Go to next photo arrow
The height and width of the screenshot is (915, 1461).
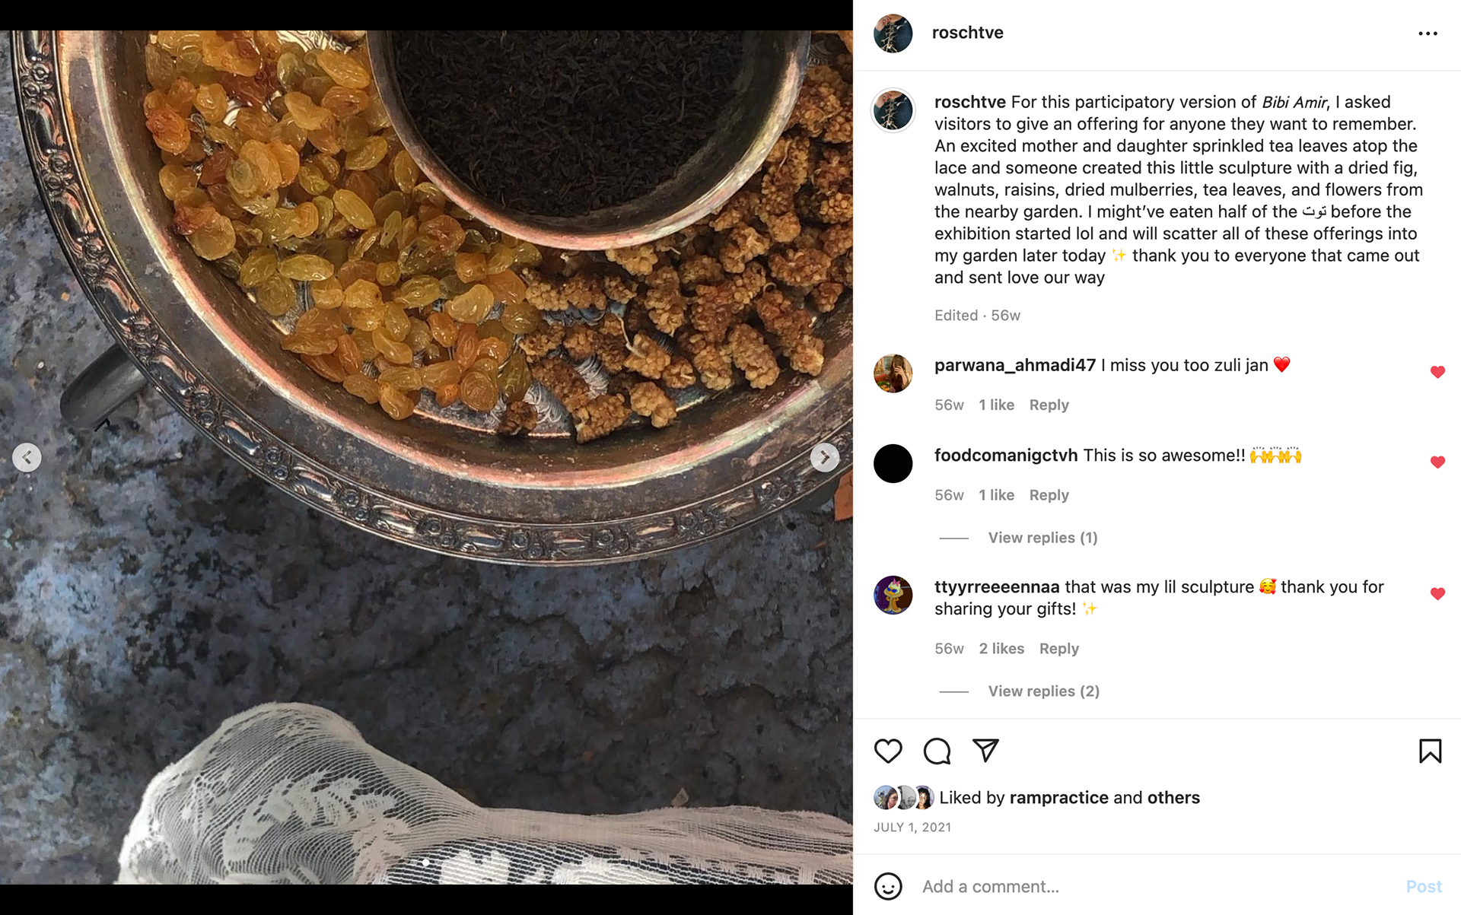click(x=825, y=458)
